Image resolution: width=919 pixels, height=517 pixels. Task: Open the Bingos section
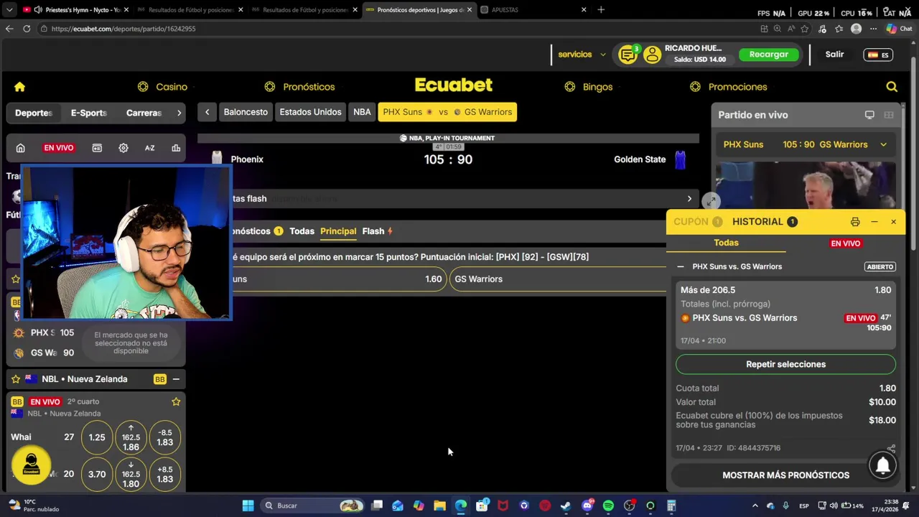tap(589, 87)
